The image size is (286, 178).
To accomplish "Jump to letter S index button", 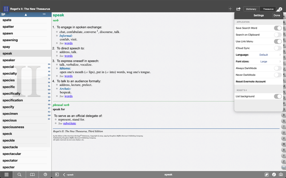I will click(x=284, y=121).
